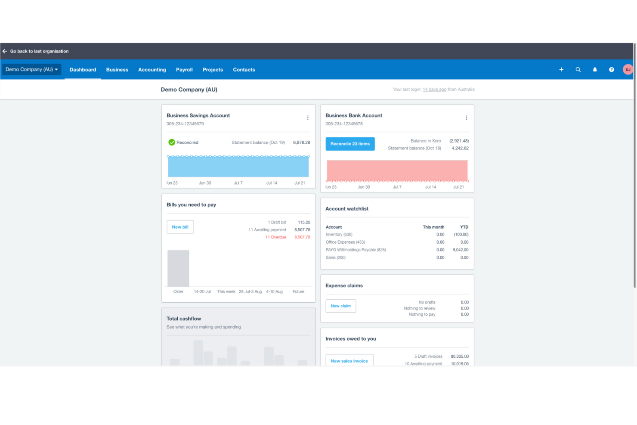Open the Contacts menu
The width and height of the screenshot is (637, 425).
[244, 70]
